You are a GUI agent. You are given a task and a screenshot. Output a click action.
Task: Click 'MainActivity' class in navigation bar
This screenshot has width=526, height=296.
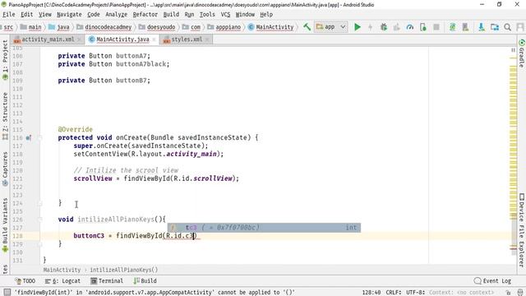coord(270,27)
